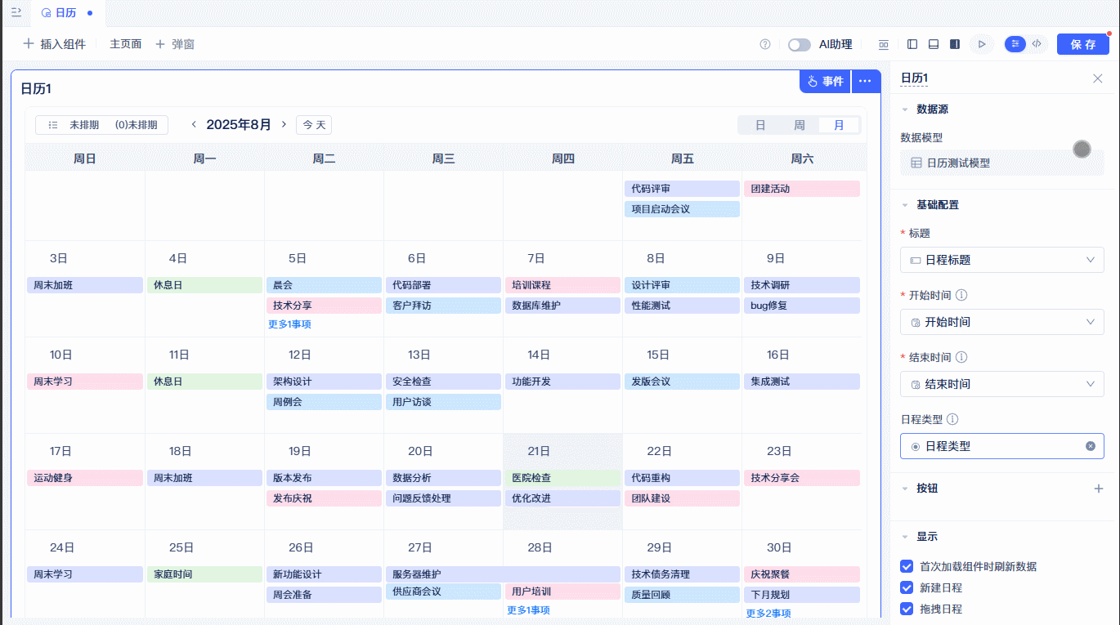This screenshot has height=625, width=1120.
Task: Open the green 医院检查 event
Action: 562,478
